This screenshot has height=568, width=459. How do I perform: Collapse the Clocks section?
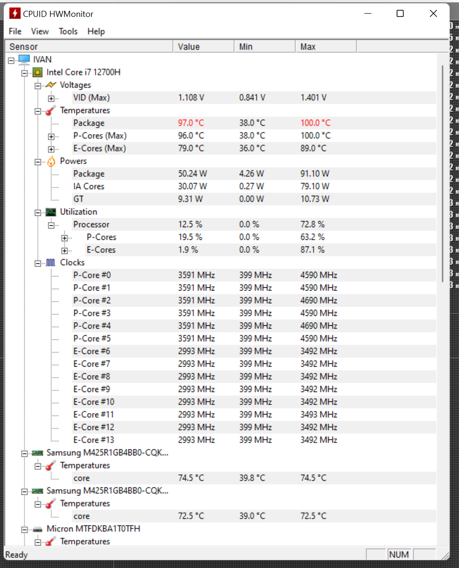38,263
